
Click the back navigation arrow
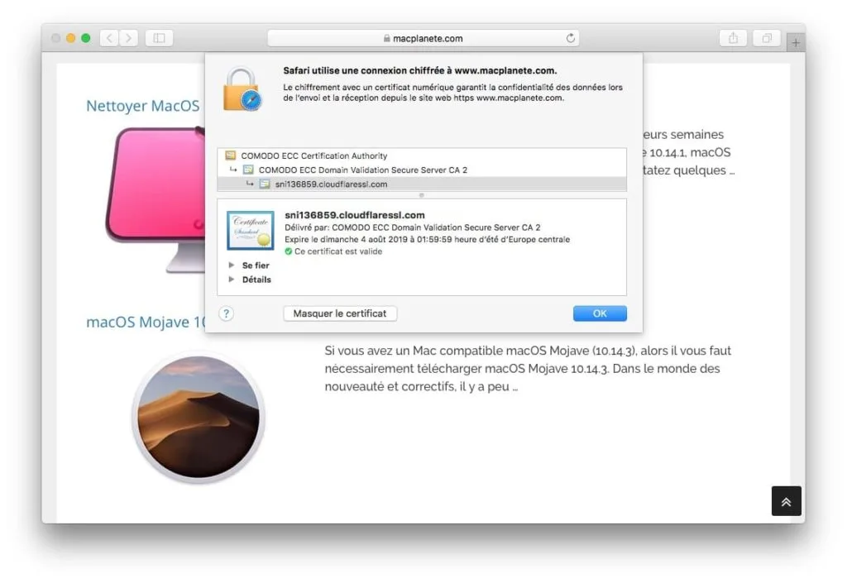pos(108,37)
